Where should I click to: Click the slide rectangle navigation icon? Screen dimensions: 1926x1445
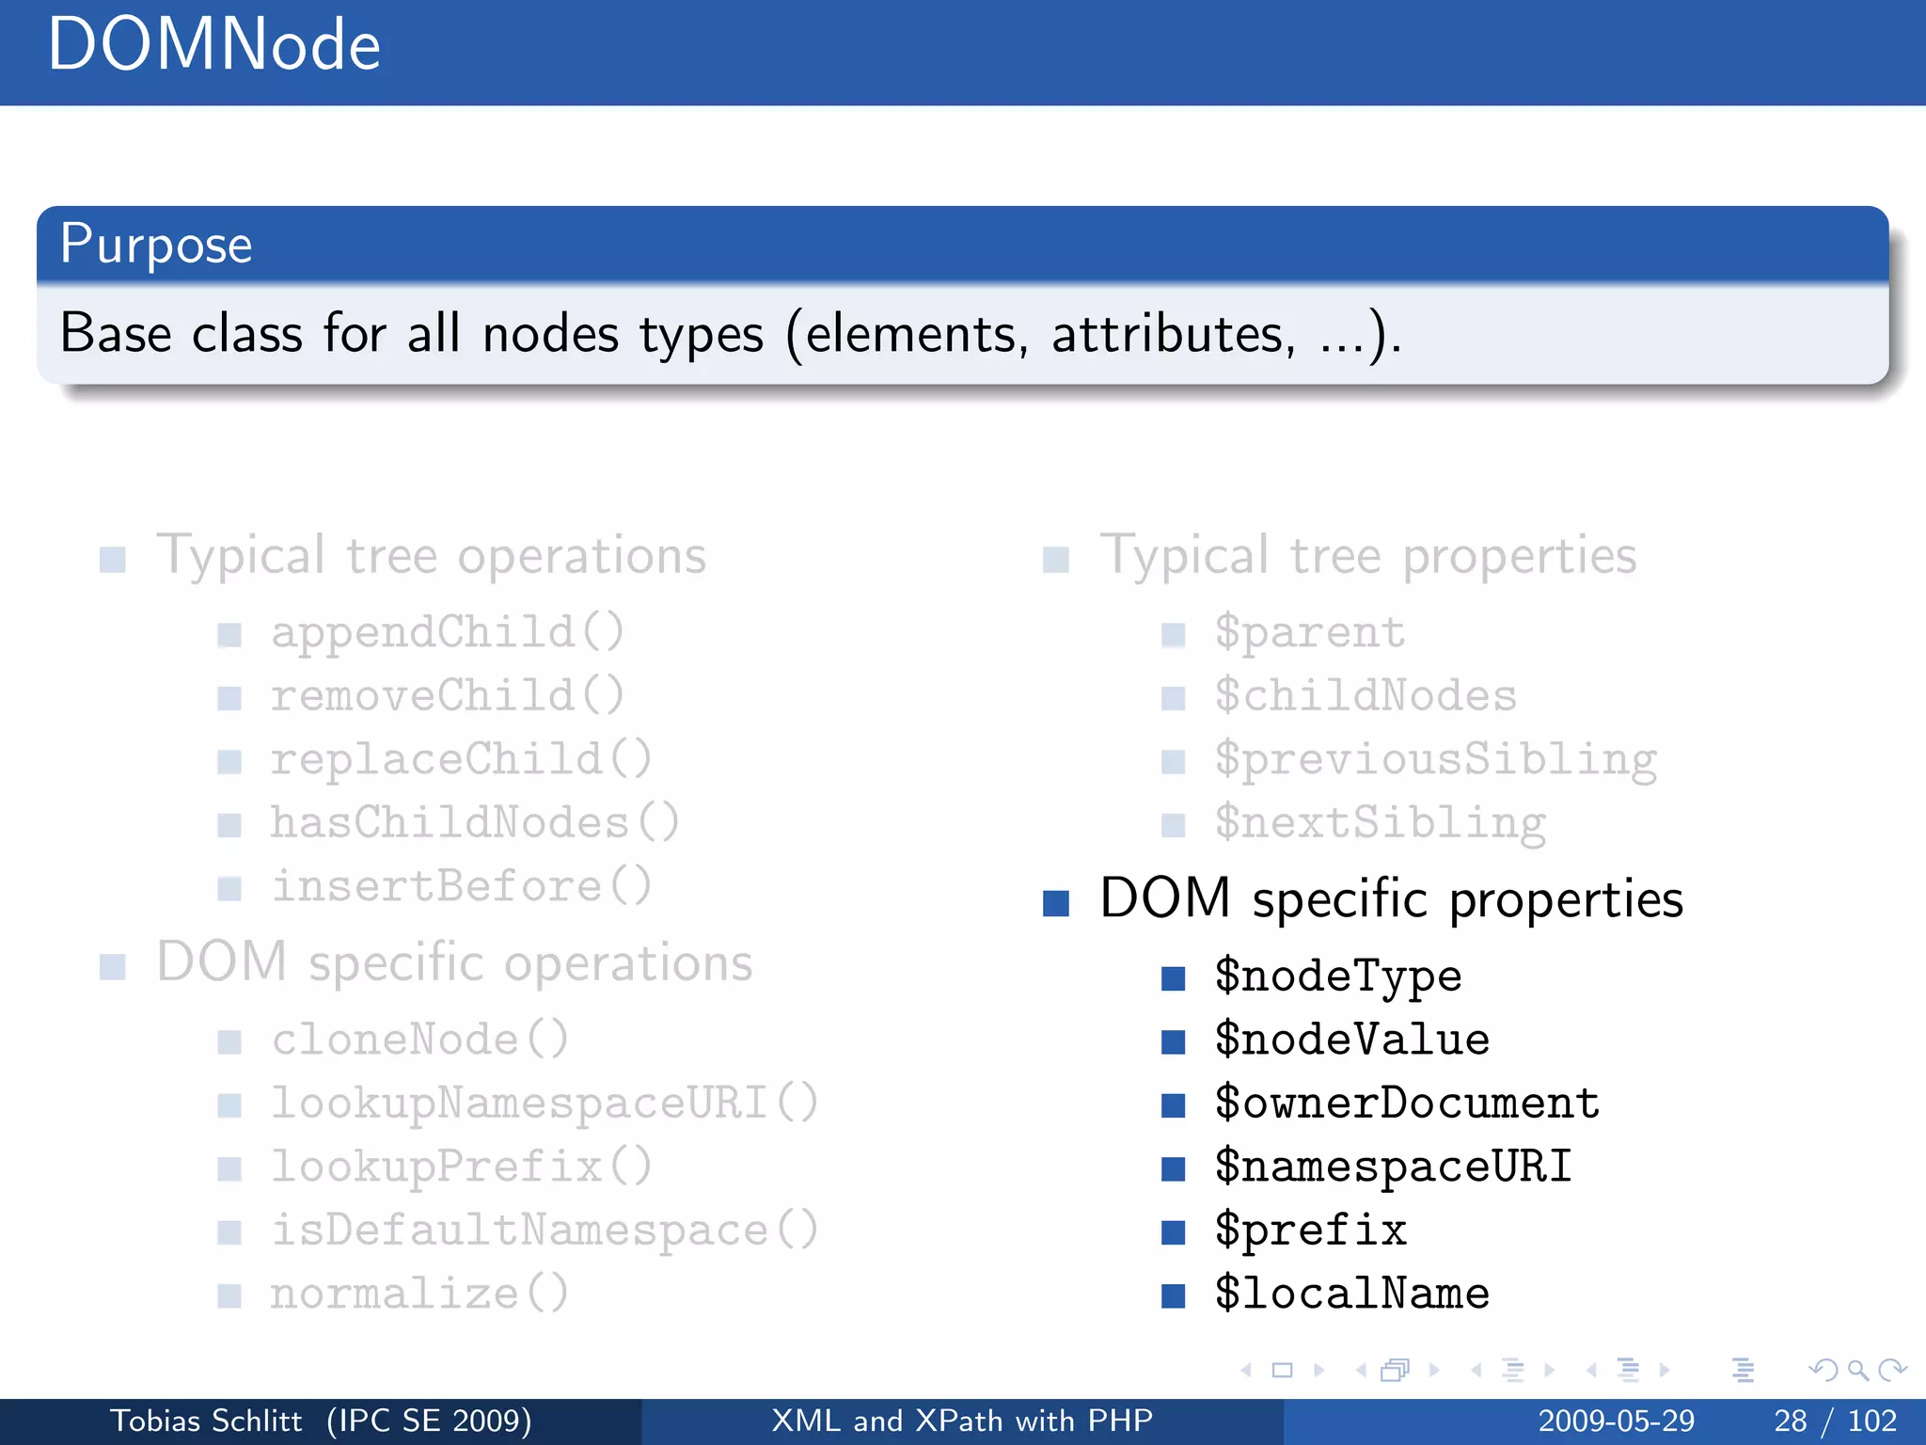[1282, 1370]
